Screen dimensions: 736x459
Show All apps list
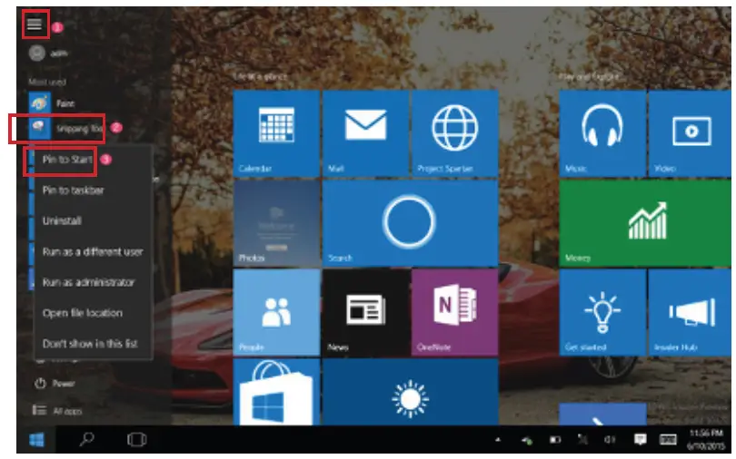tap(57, 411)
